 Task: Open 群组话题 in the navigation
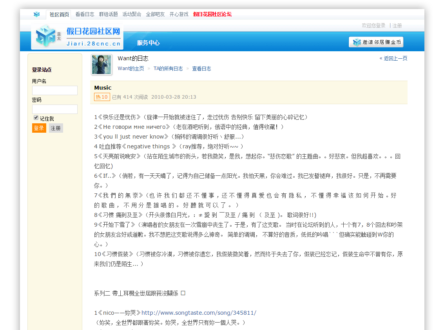click(108, 14)
